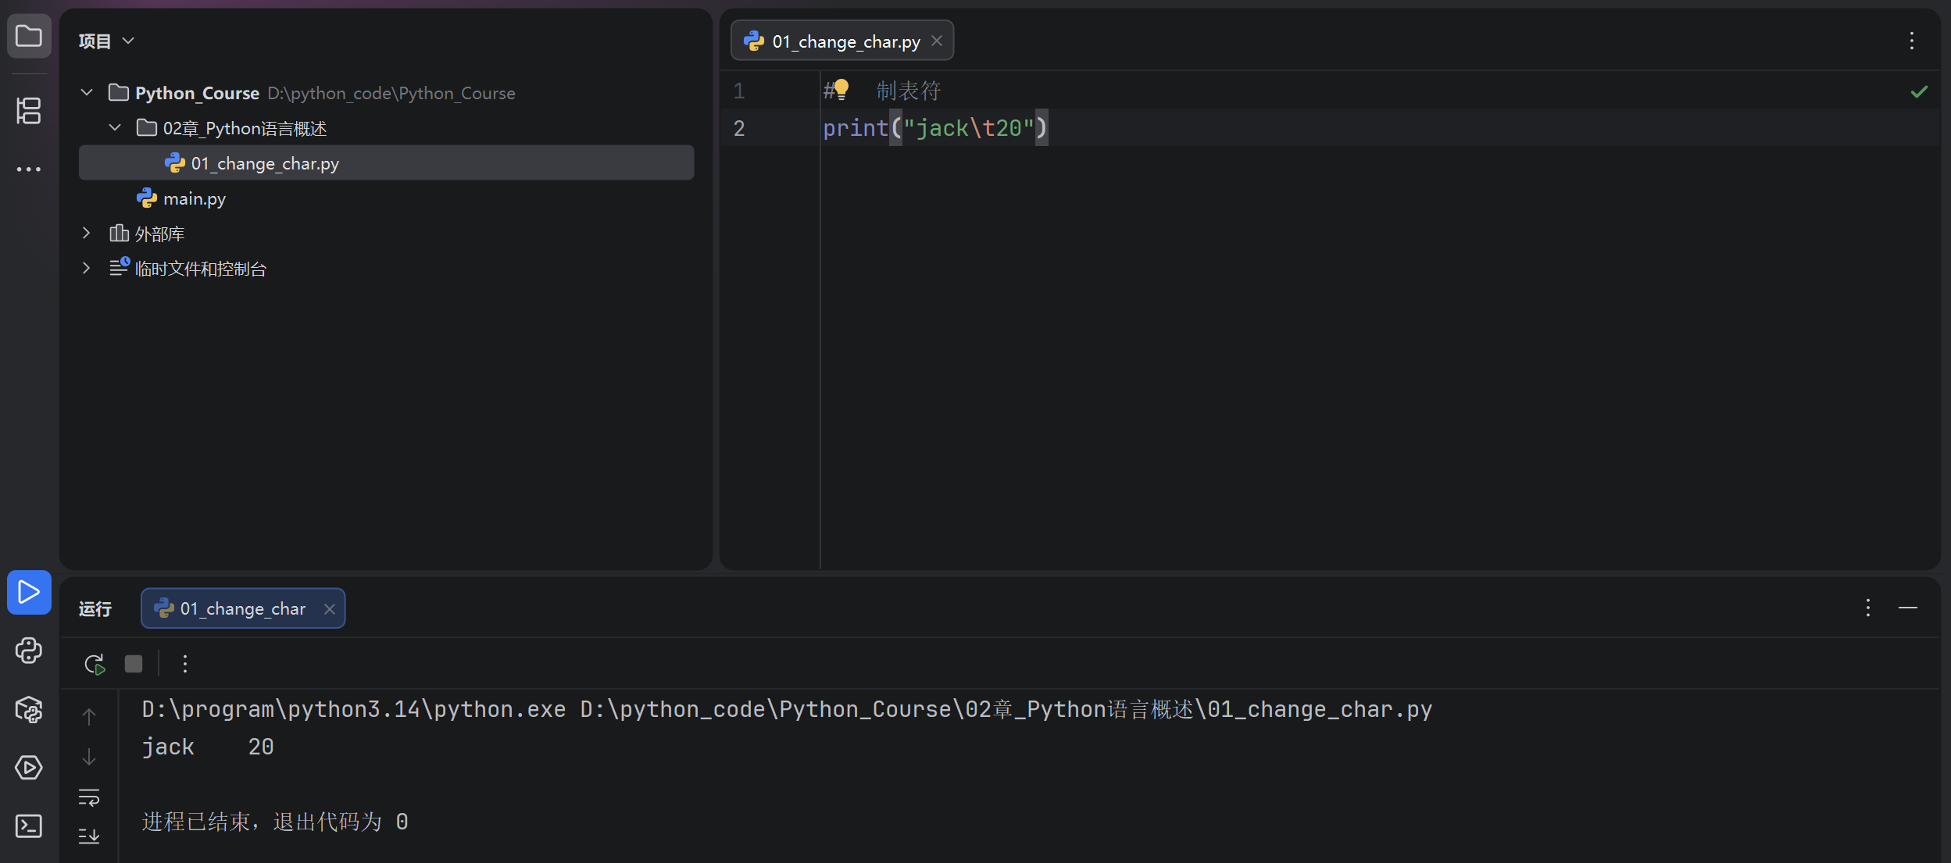
Task: Toggle soft-wrap in the run console
Action: [89, 797]
